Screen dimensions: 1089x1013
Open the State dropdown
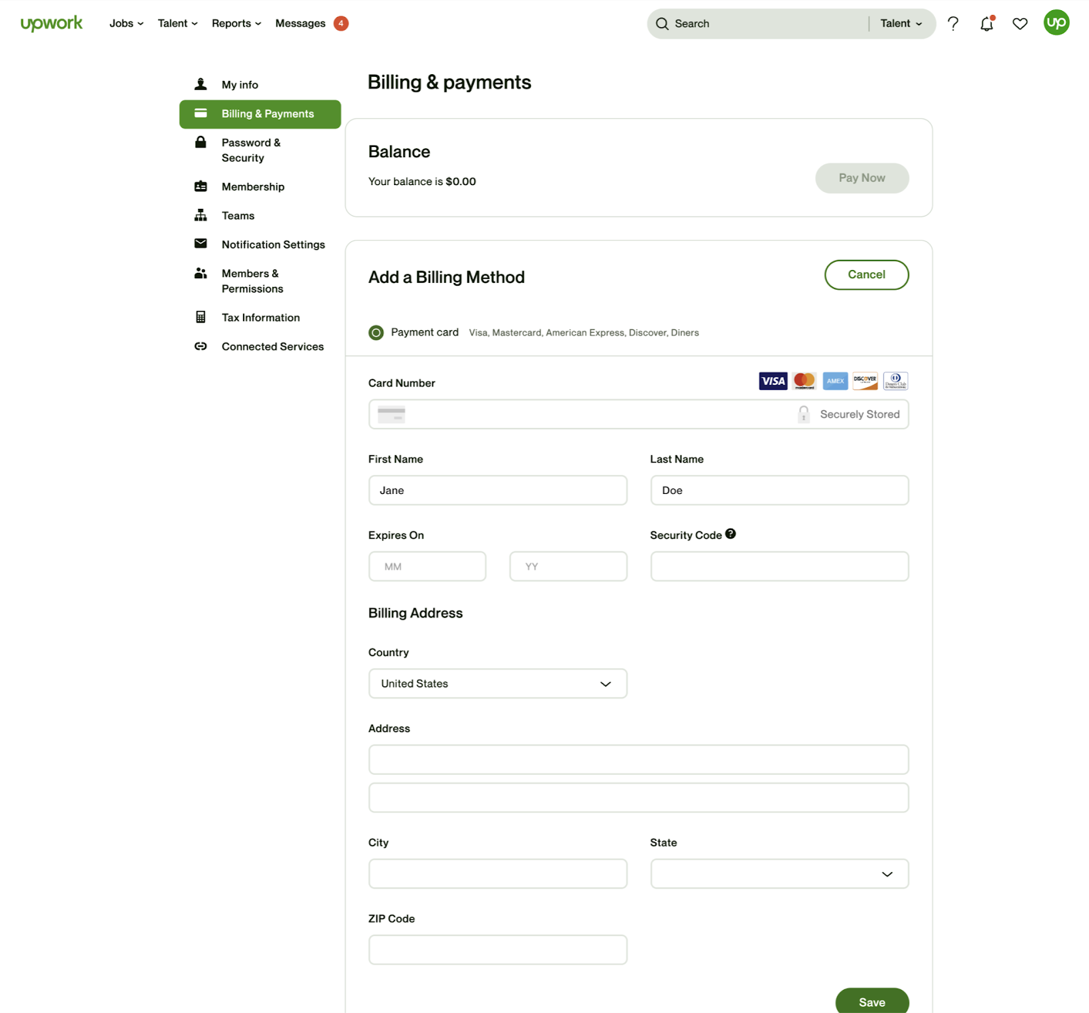tap(779, 874)
